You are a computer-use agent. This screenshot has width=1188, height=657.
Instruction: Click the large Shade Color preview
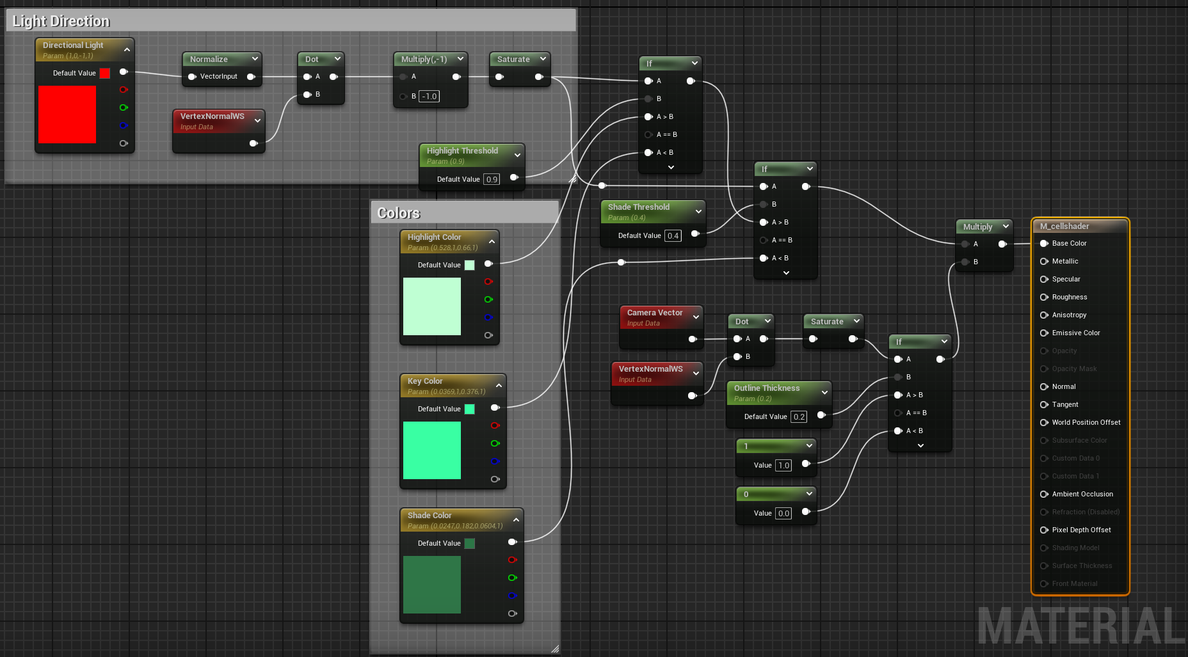(432, 585)
